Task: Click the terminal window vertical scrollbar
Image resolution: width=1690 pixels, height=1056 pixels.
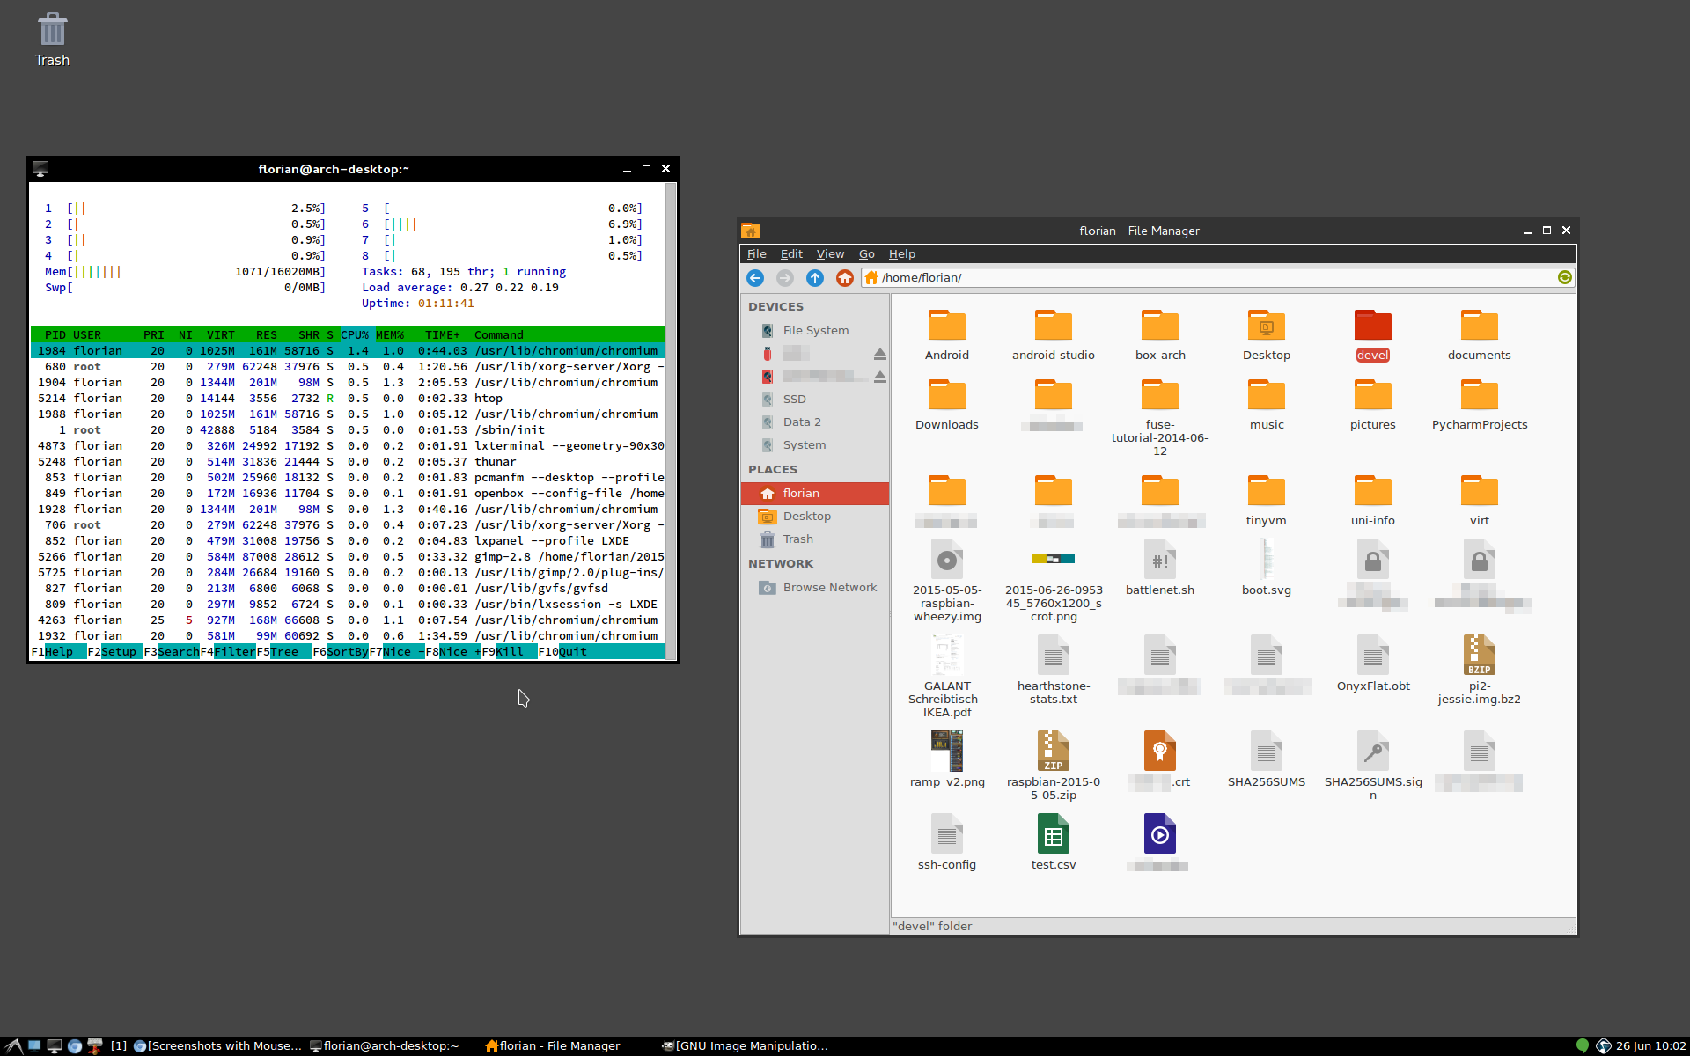Action: click(x=671, y=421)
